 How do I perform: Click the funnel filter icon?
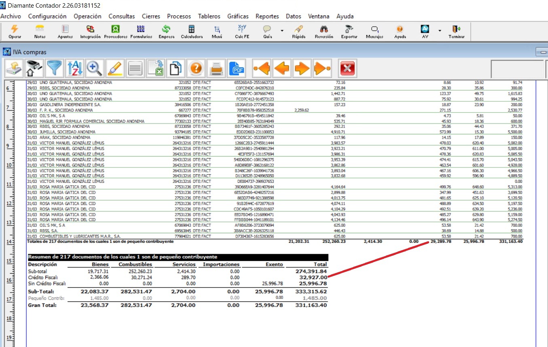tap(54, 69)
